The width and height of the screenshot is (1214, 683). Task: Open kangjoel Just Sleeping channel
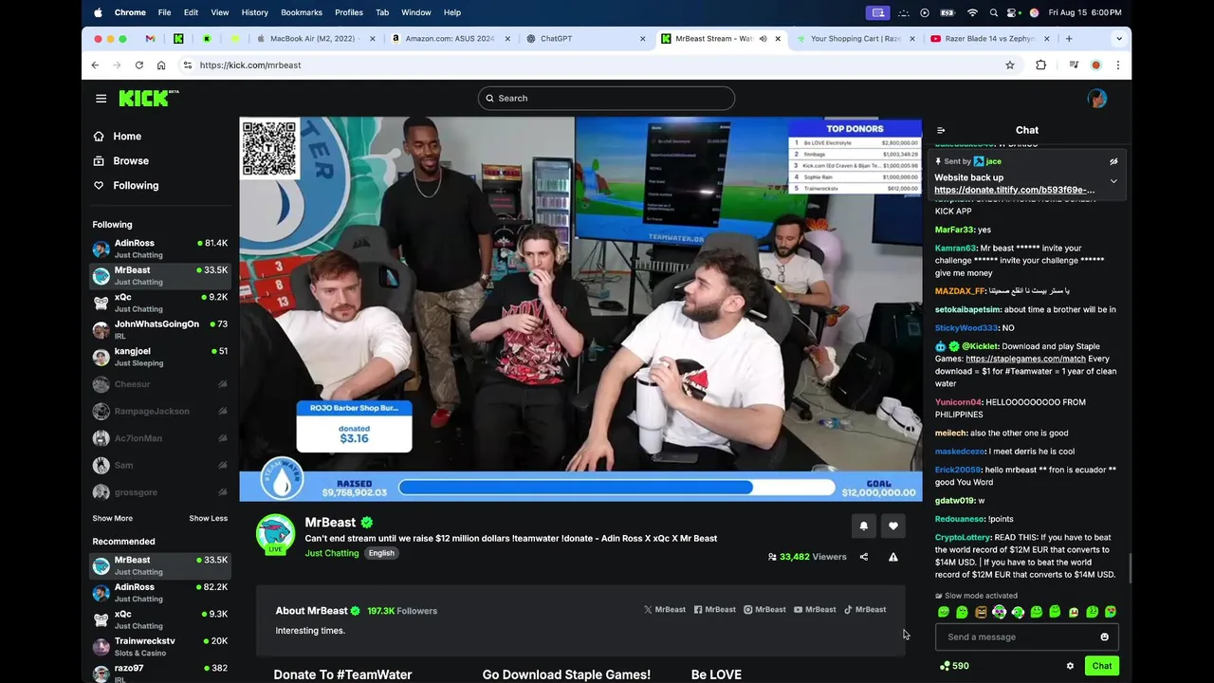tap(160, 357)
